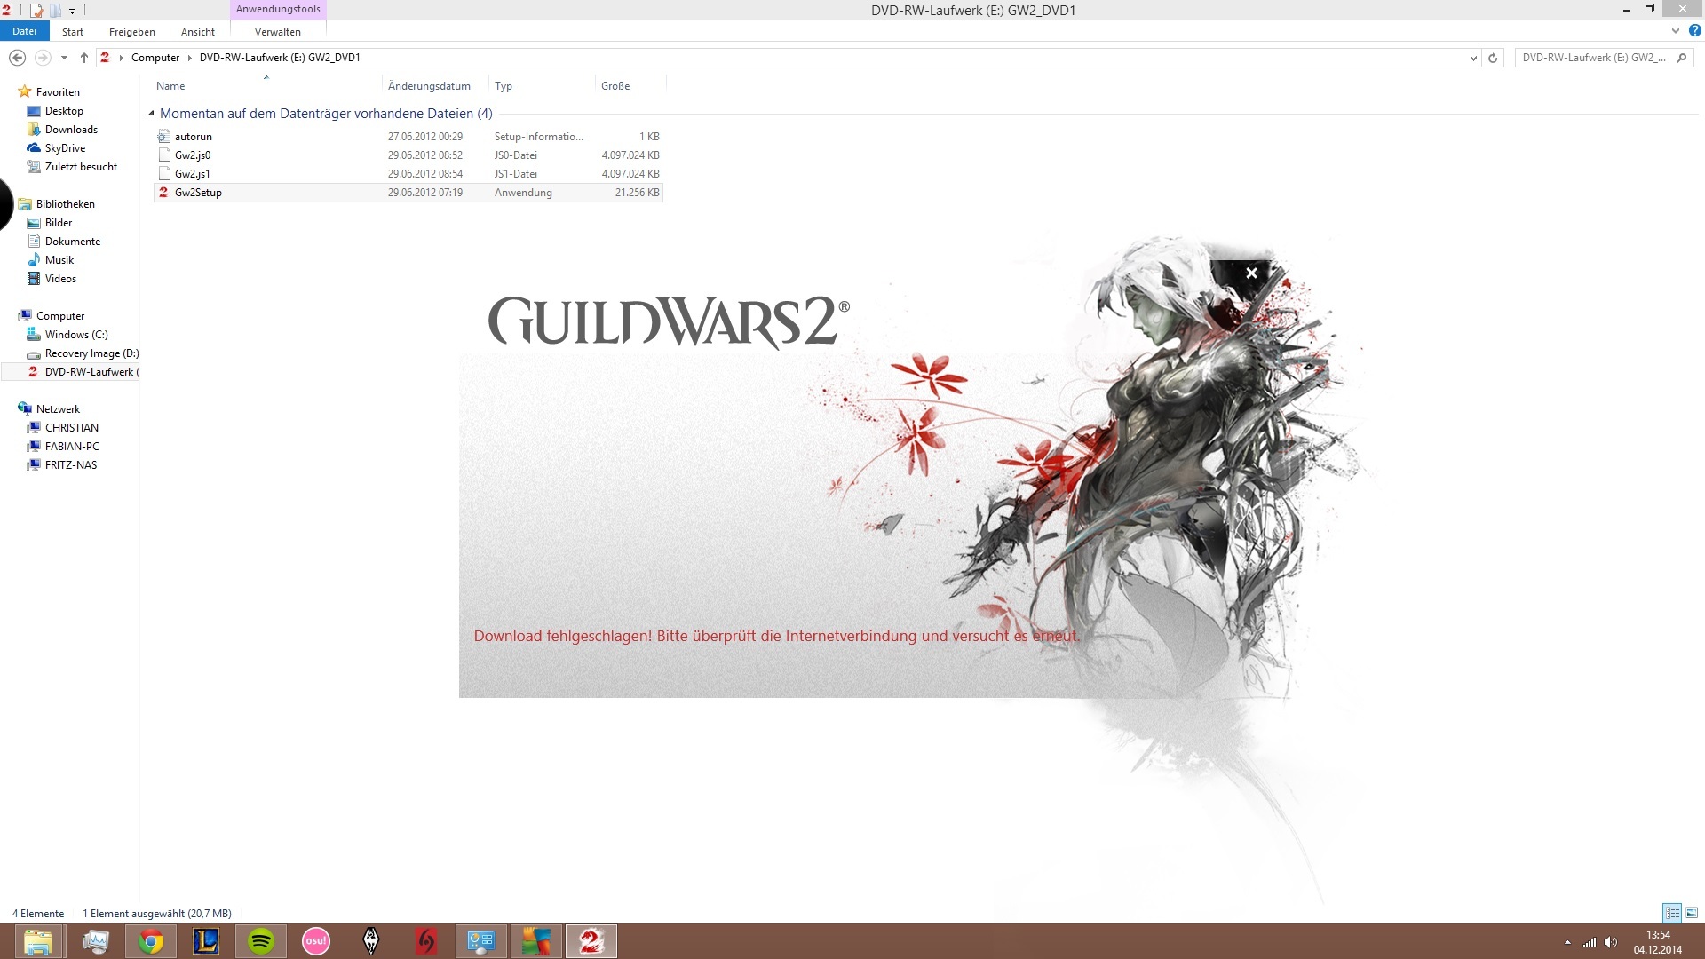Select the Gw2.js0 file
Screen dimensions: 1705x959
click(x=408, y=155)
